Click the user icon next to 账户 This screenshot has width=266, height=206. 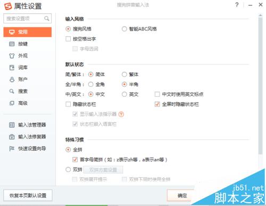coord(12,79)
